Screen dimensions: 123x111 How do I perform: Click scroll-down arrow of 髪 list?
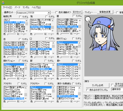pyautogui.click(x=53, y=31)
